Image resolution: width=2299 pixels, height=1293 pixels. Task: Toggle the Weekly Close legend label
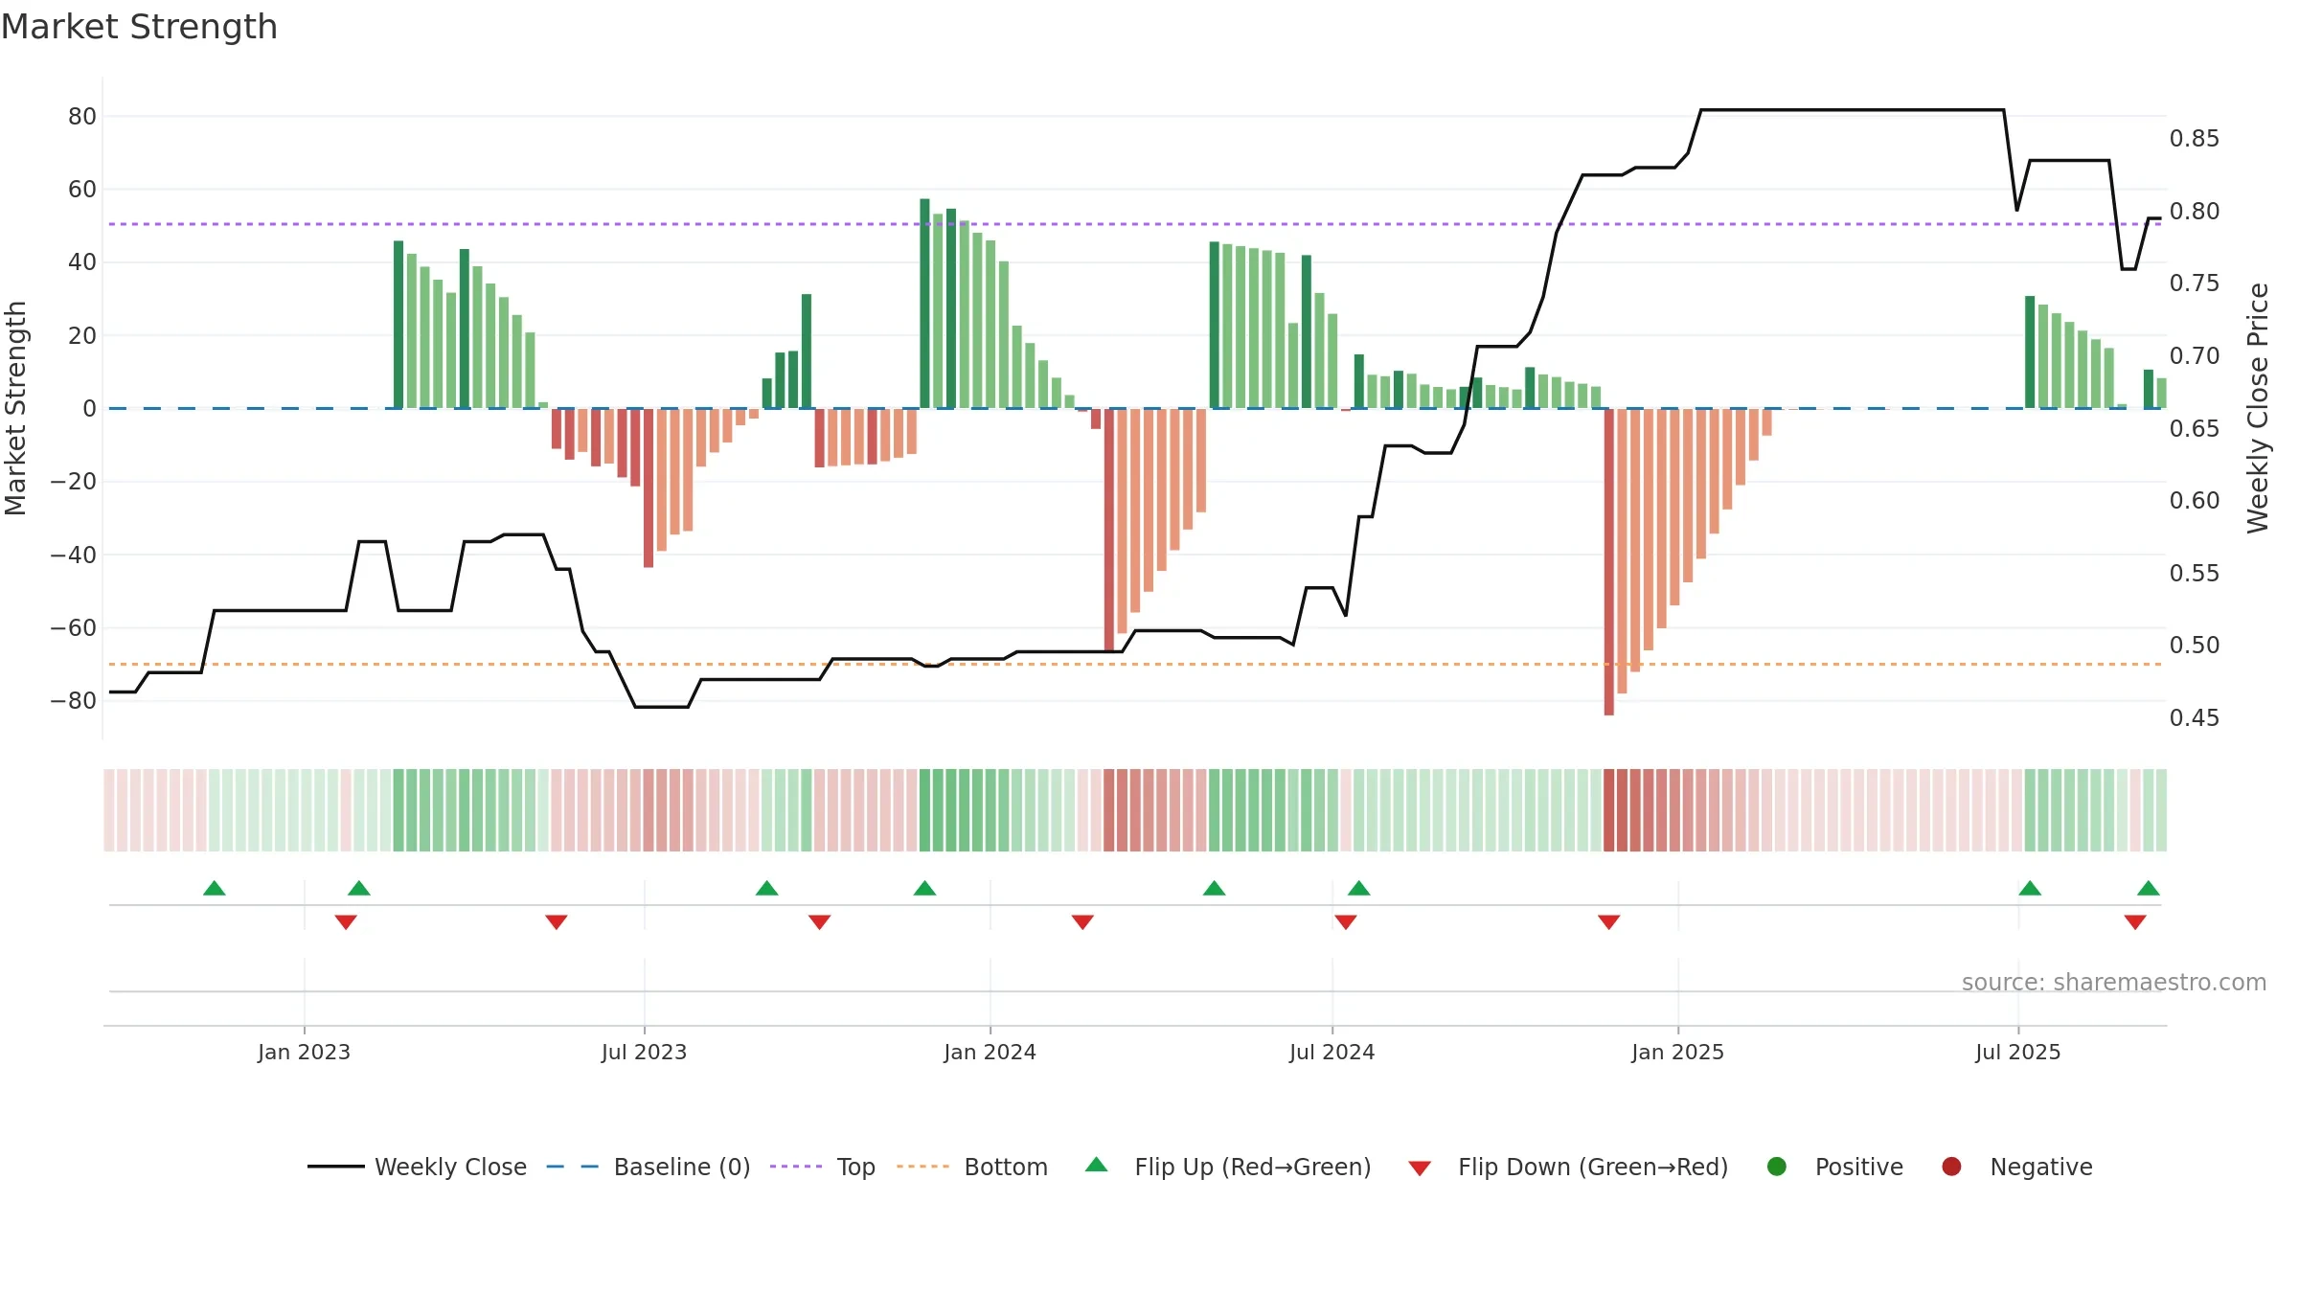[x=450, y=1167]
